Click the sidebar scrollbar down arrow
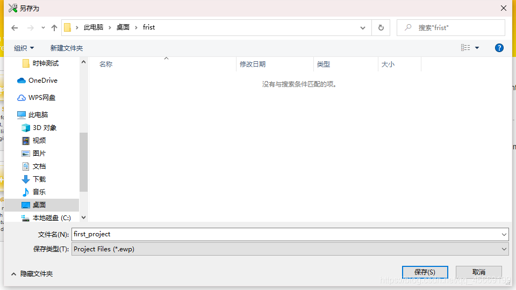516x290 pixels. (84, 218)
